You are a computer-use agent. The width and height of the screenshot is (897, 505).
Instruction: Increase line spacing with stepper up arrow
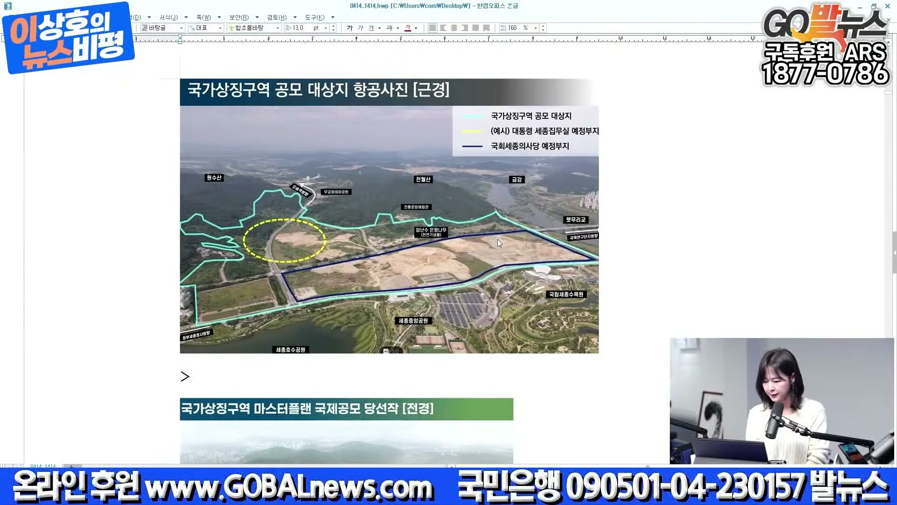(x=543, y=26)
